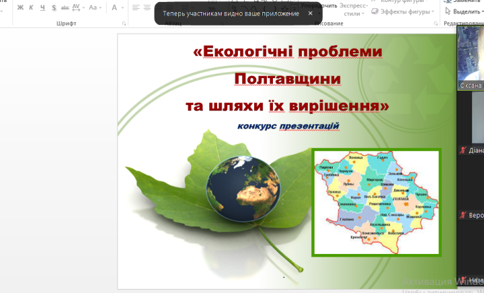Click muted microphone icon beside Діана
Image resolution: width=484 pixels, height=293 pixels.
pyautogui.click(x=462, y=151)
